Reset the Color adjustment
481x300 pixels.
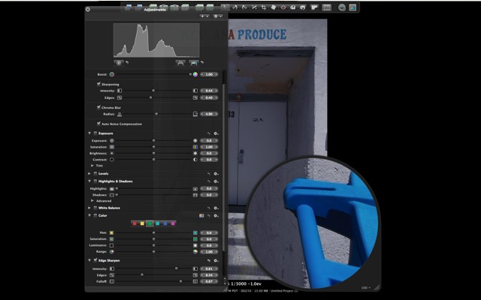pyautogui.click(x=209, y=215)
